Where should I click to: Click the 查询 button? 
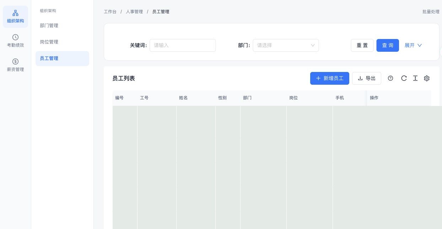click(388, 45)
